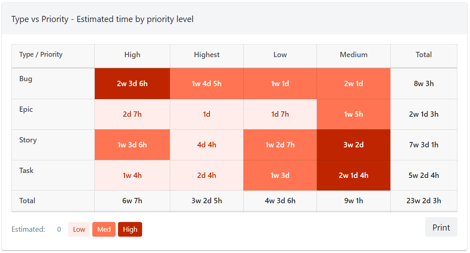Click the grand total 23w 2d 3h
The height and width of the screenshot is (253, 470).
[424, 201]
